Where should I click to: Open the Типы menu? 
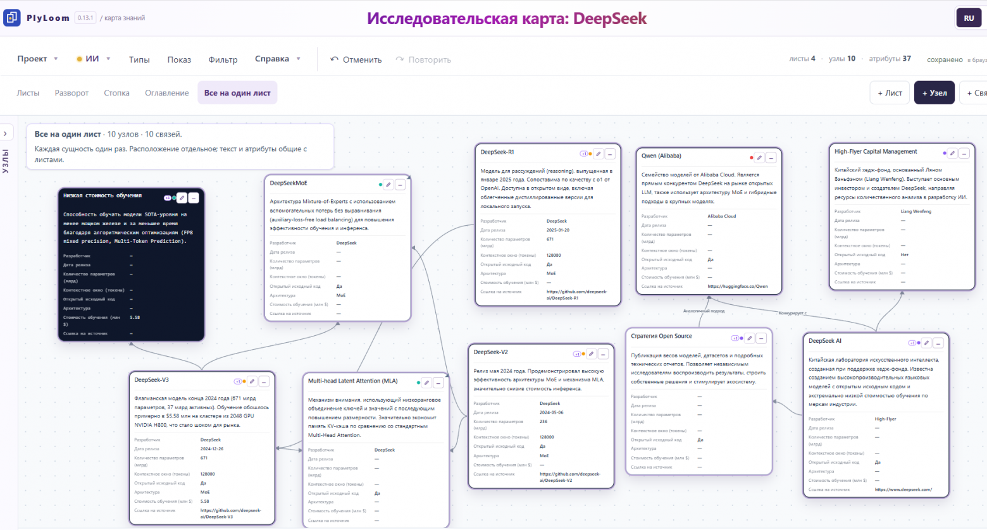(139, 59)
